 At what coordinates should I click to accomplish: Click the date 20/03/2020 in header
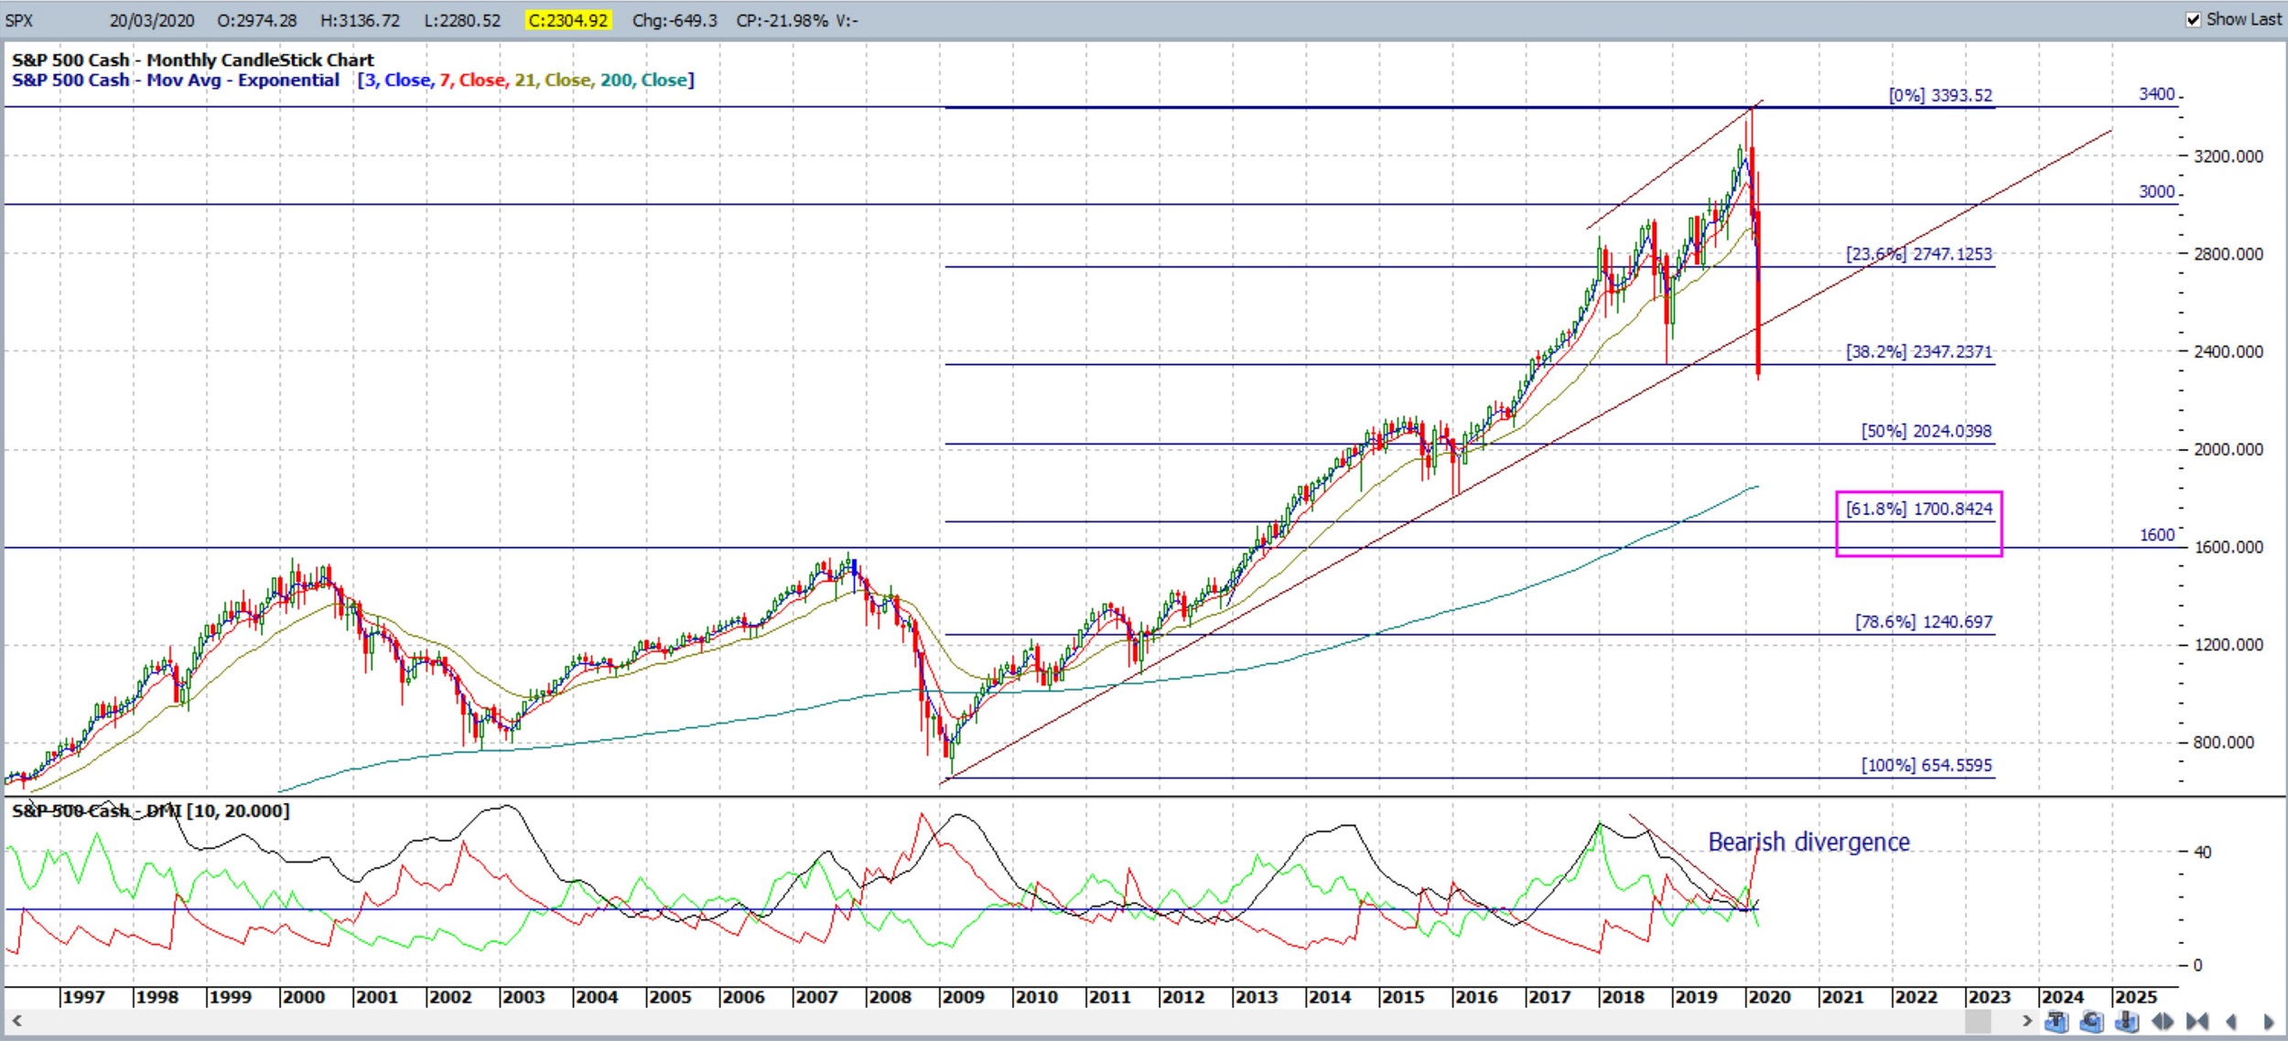[x=152, y=20]
